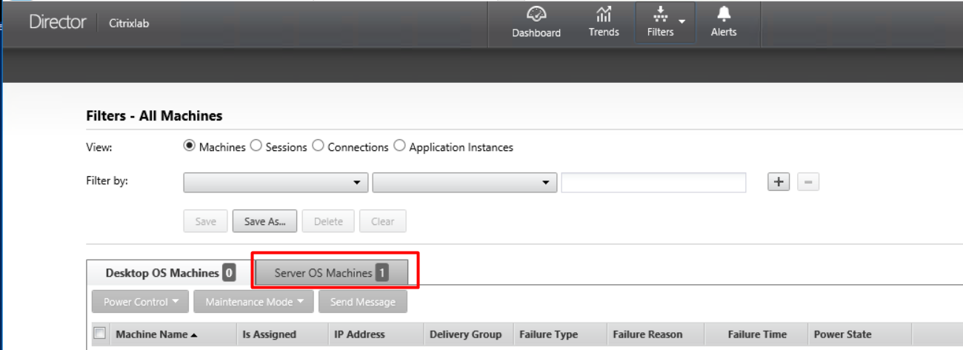Switch to the Server OS Machines tab
The width and height of the screenshot is (963, 350).
pos(331,273)
